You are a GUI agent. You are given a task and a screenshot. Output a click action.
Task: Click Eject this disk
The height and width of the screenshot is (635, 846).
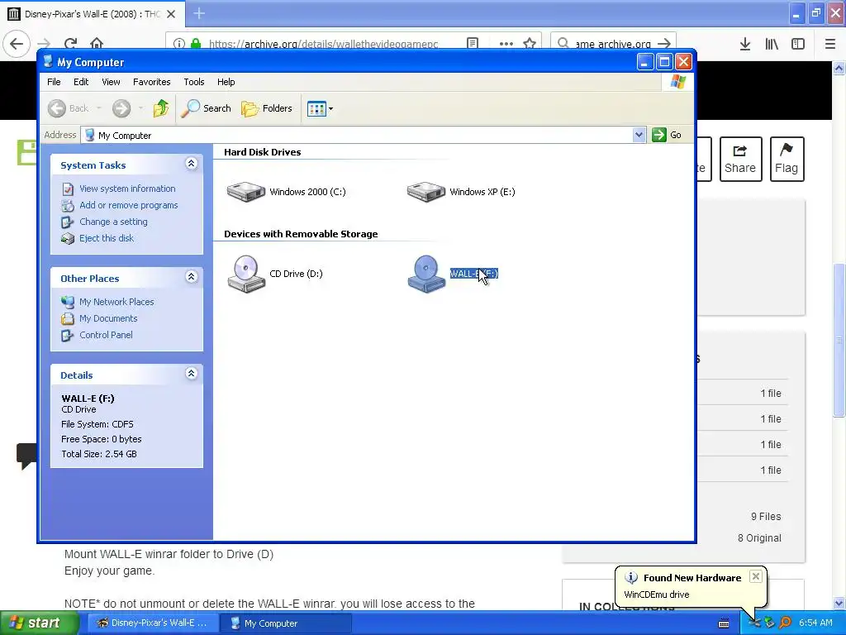click(x=107, y=238)
